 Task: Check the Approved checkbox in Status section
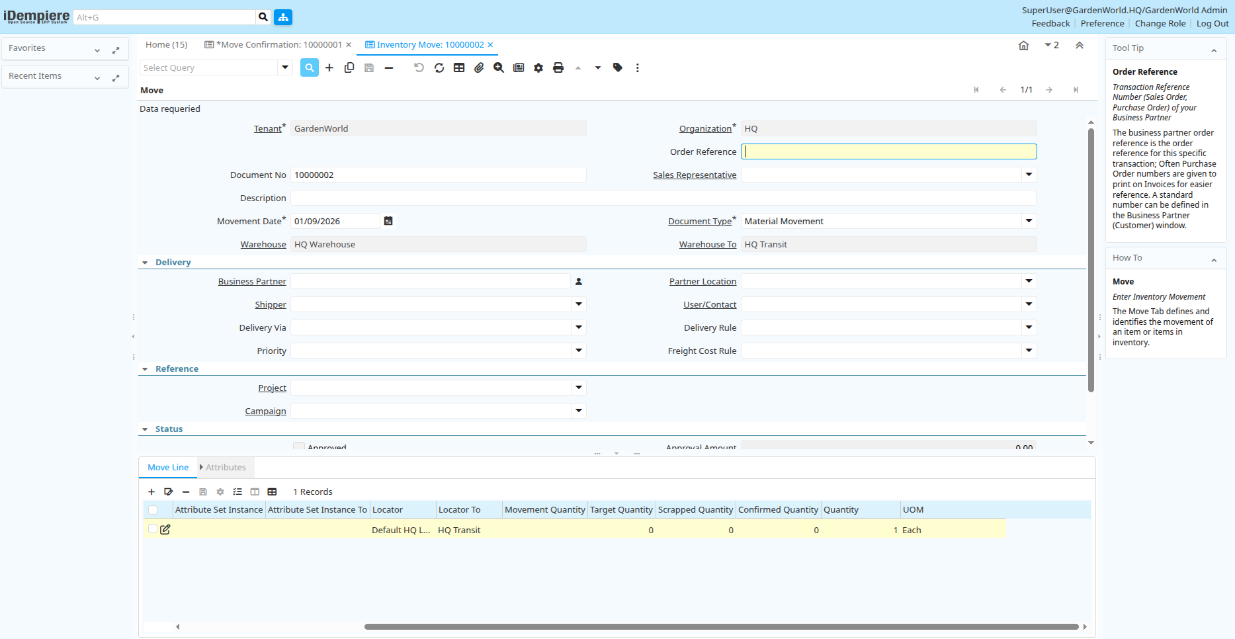(299, 447)
